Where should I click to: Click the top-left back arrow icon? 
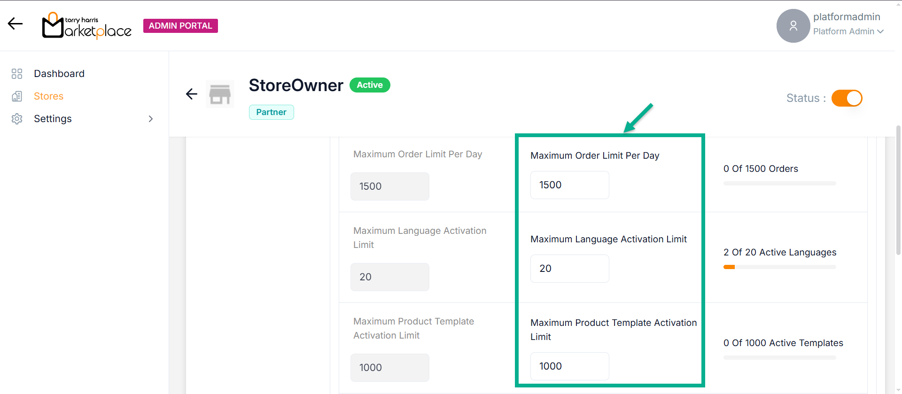tap(15, 23)
